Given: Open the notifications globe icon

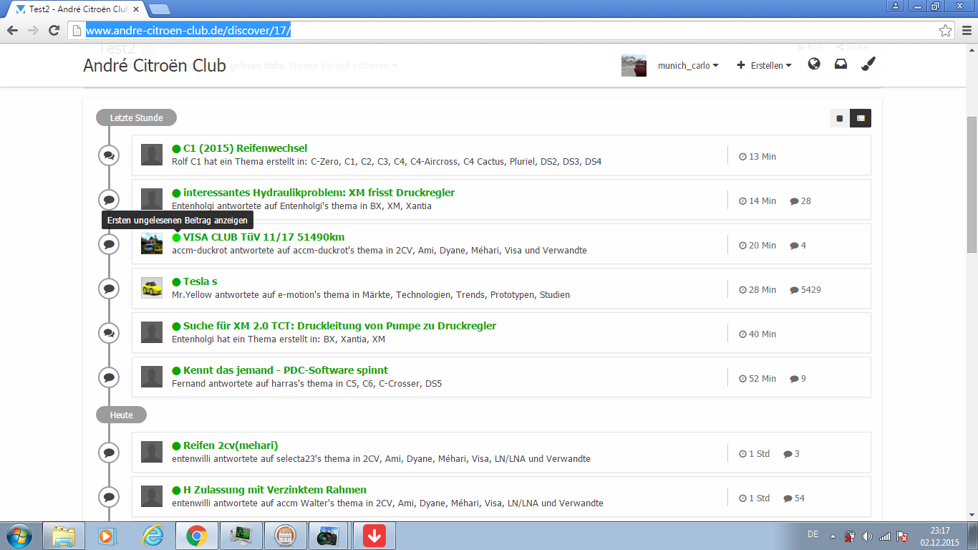Looking at the screenshot, I should tap(814, 64).
